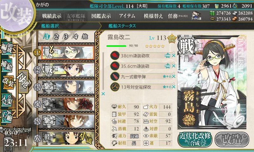Click the 改造 remodel button

point(232,140)
